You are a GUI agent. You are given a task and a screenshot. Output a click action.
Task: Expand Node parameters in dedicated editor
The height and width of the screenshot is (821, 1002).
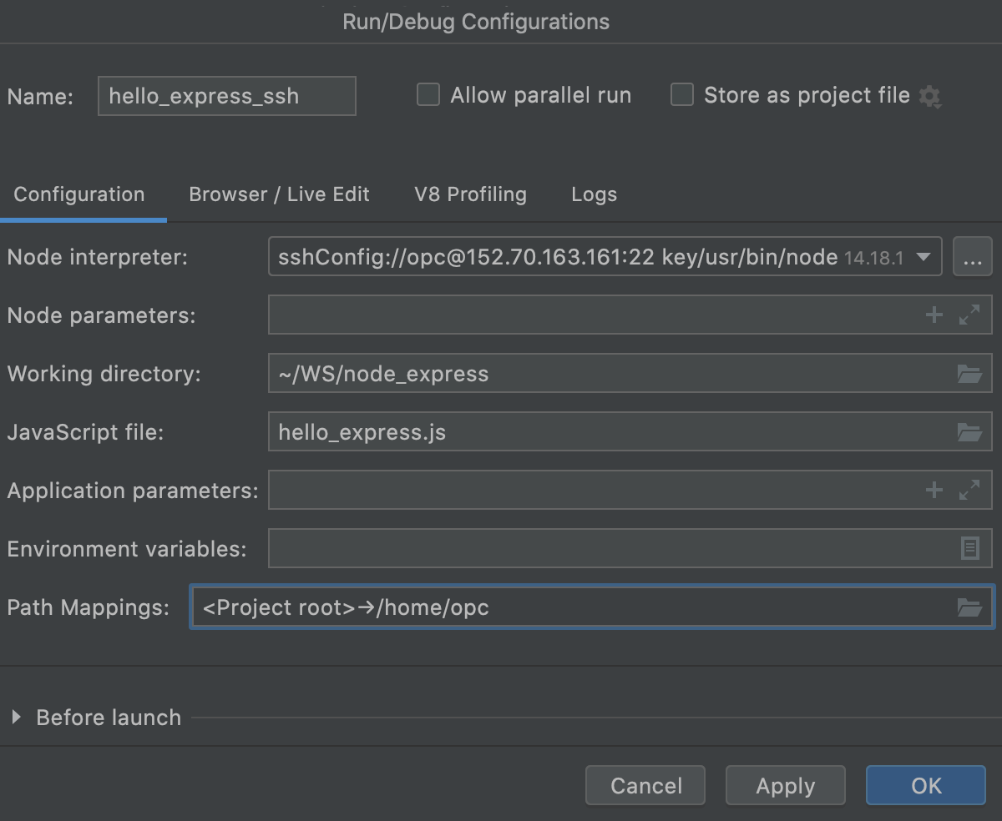(968, 315)
